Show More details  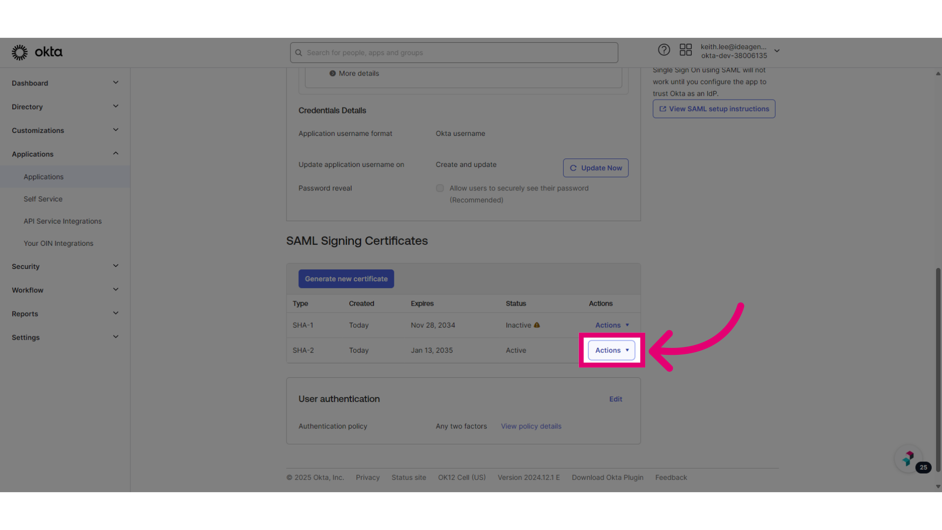point(359,73)
